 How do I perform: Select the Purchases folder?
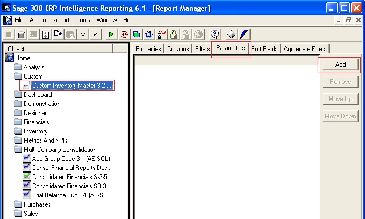(37, 204)
